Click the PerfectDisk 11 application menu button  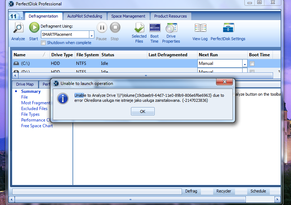14,16
